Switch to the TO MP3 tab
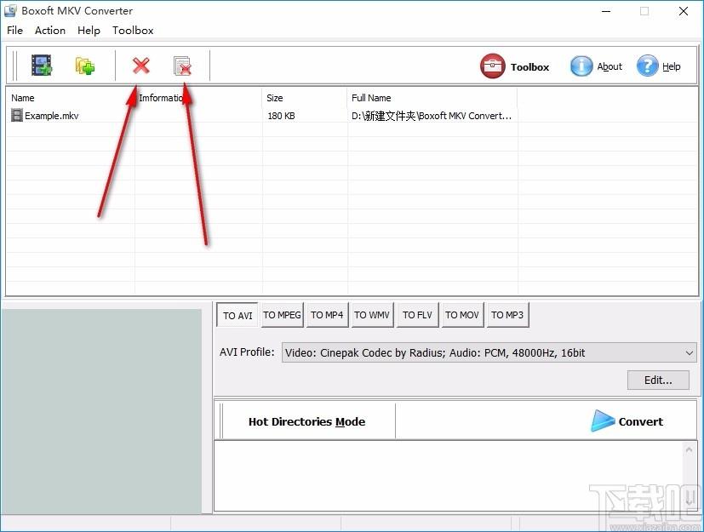 pyautogui.click(x=507, y=315)
